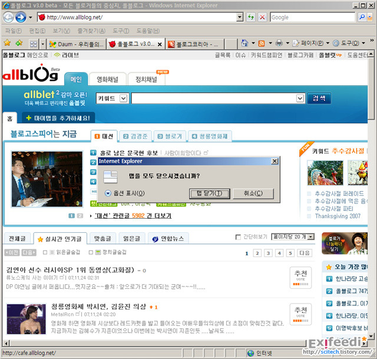
Task: Click the Stop loading red X icon
Action: pos(262,17)
